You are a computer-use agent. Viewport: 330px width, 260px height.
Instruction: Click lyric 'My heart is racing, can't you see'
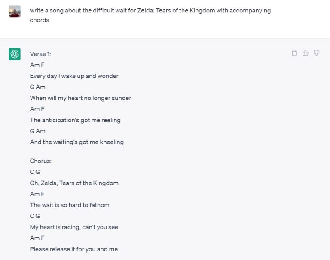tap(74, 227)
